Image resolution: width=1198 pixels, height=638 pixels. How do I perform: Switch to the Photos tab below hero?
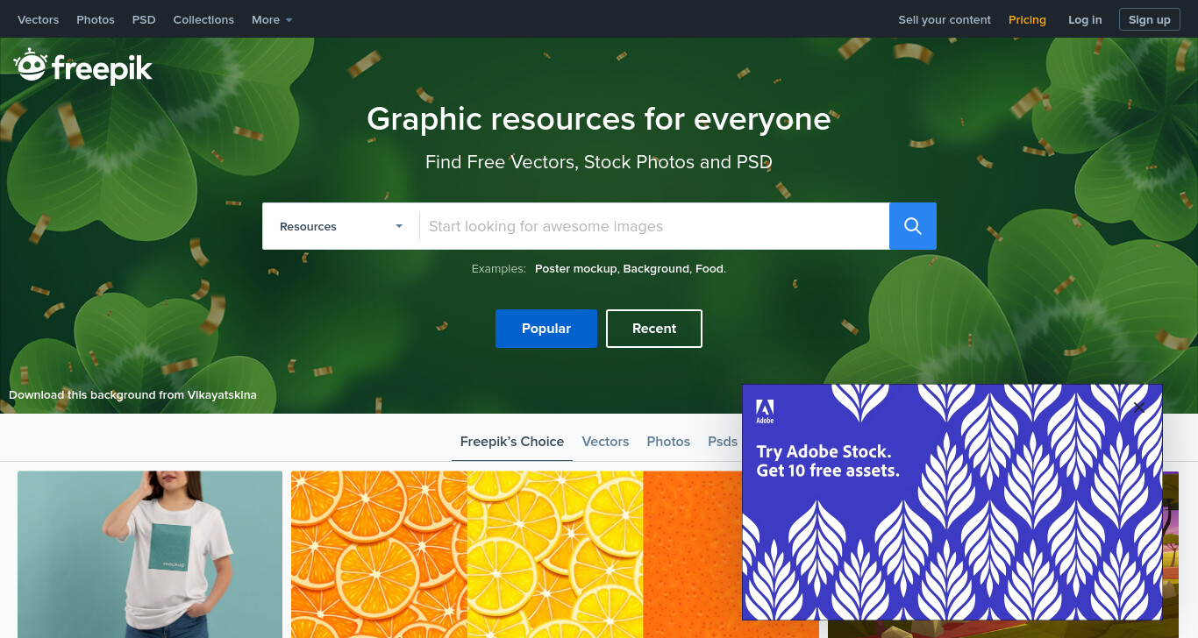[668, 442]
